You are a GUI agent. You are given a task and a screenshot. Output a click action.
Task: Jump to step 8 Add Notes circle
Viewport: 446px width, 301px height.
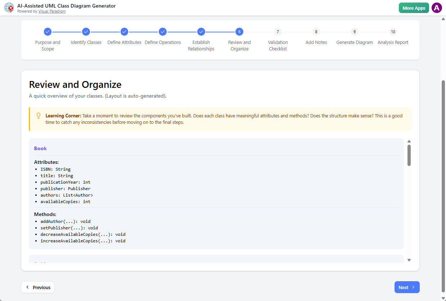tap(316, 32)
